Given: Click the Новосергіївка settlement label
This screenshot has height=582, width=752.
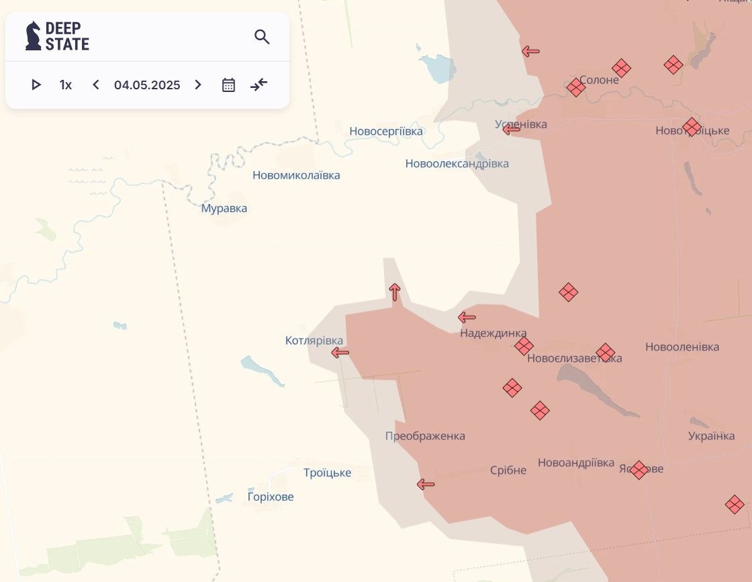Looking at the screenshot, I should 386,132.
